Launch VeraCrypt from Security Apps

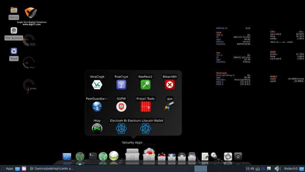tap(97, 85)
